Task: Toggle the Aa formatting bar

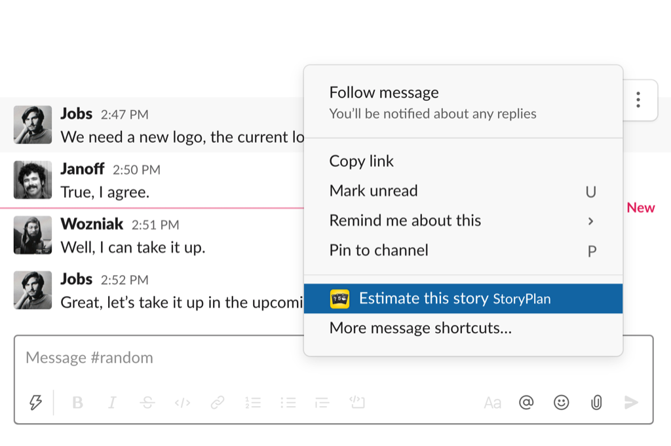Action: 493,402
